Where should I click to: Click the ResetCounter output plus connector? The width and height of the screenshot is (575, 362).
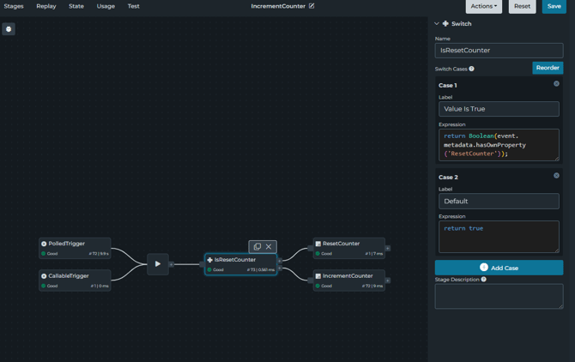pos(388,248)
